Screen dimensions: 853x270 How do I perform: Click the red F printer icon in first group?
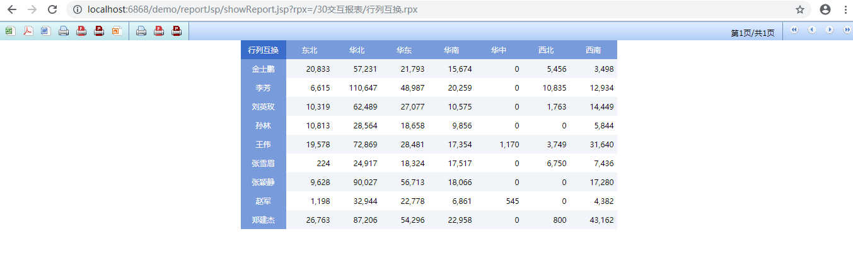(81, 31)
